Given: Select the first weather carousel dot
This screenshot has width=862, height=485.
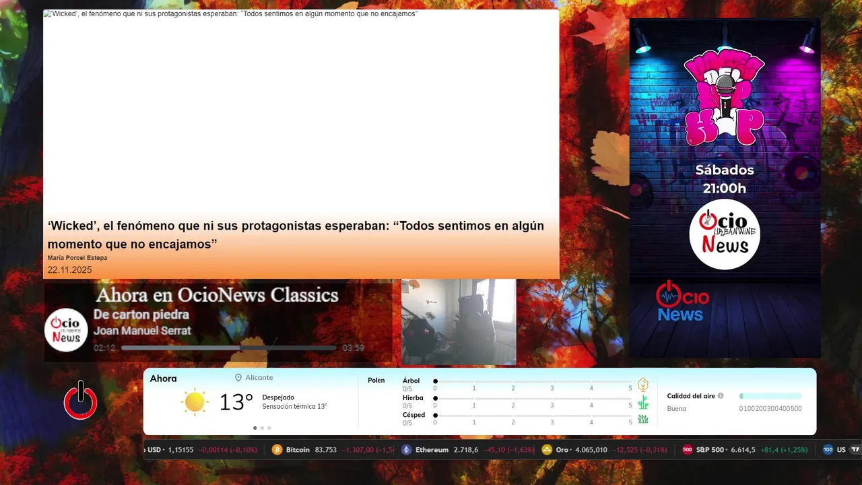Looking at the screenshot, I should 255,428.
